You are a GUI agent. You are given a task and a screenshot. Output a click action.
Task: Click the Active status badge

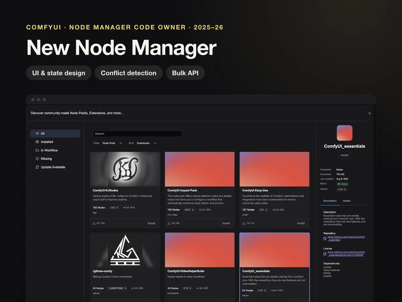pyautogui.click(x=342, y=184)
